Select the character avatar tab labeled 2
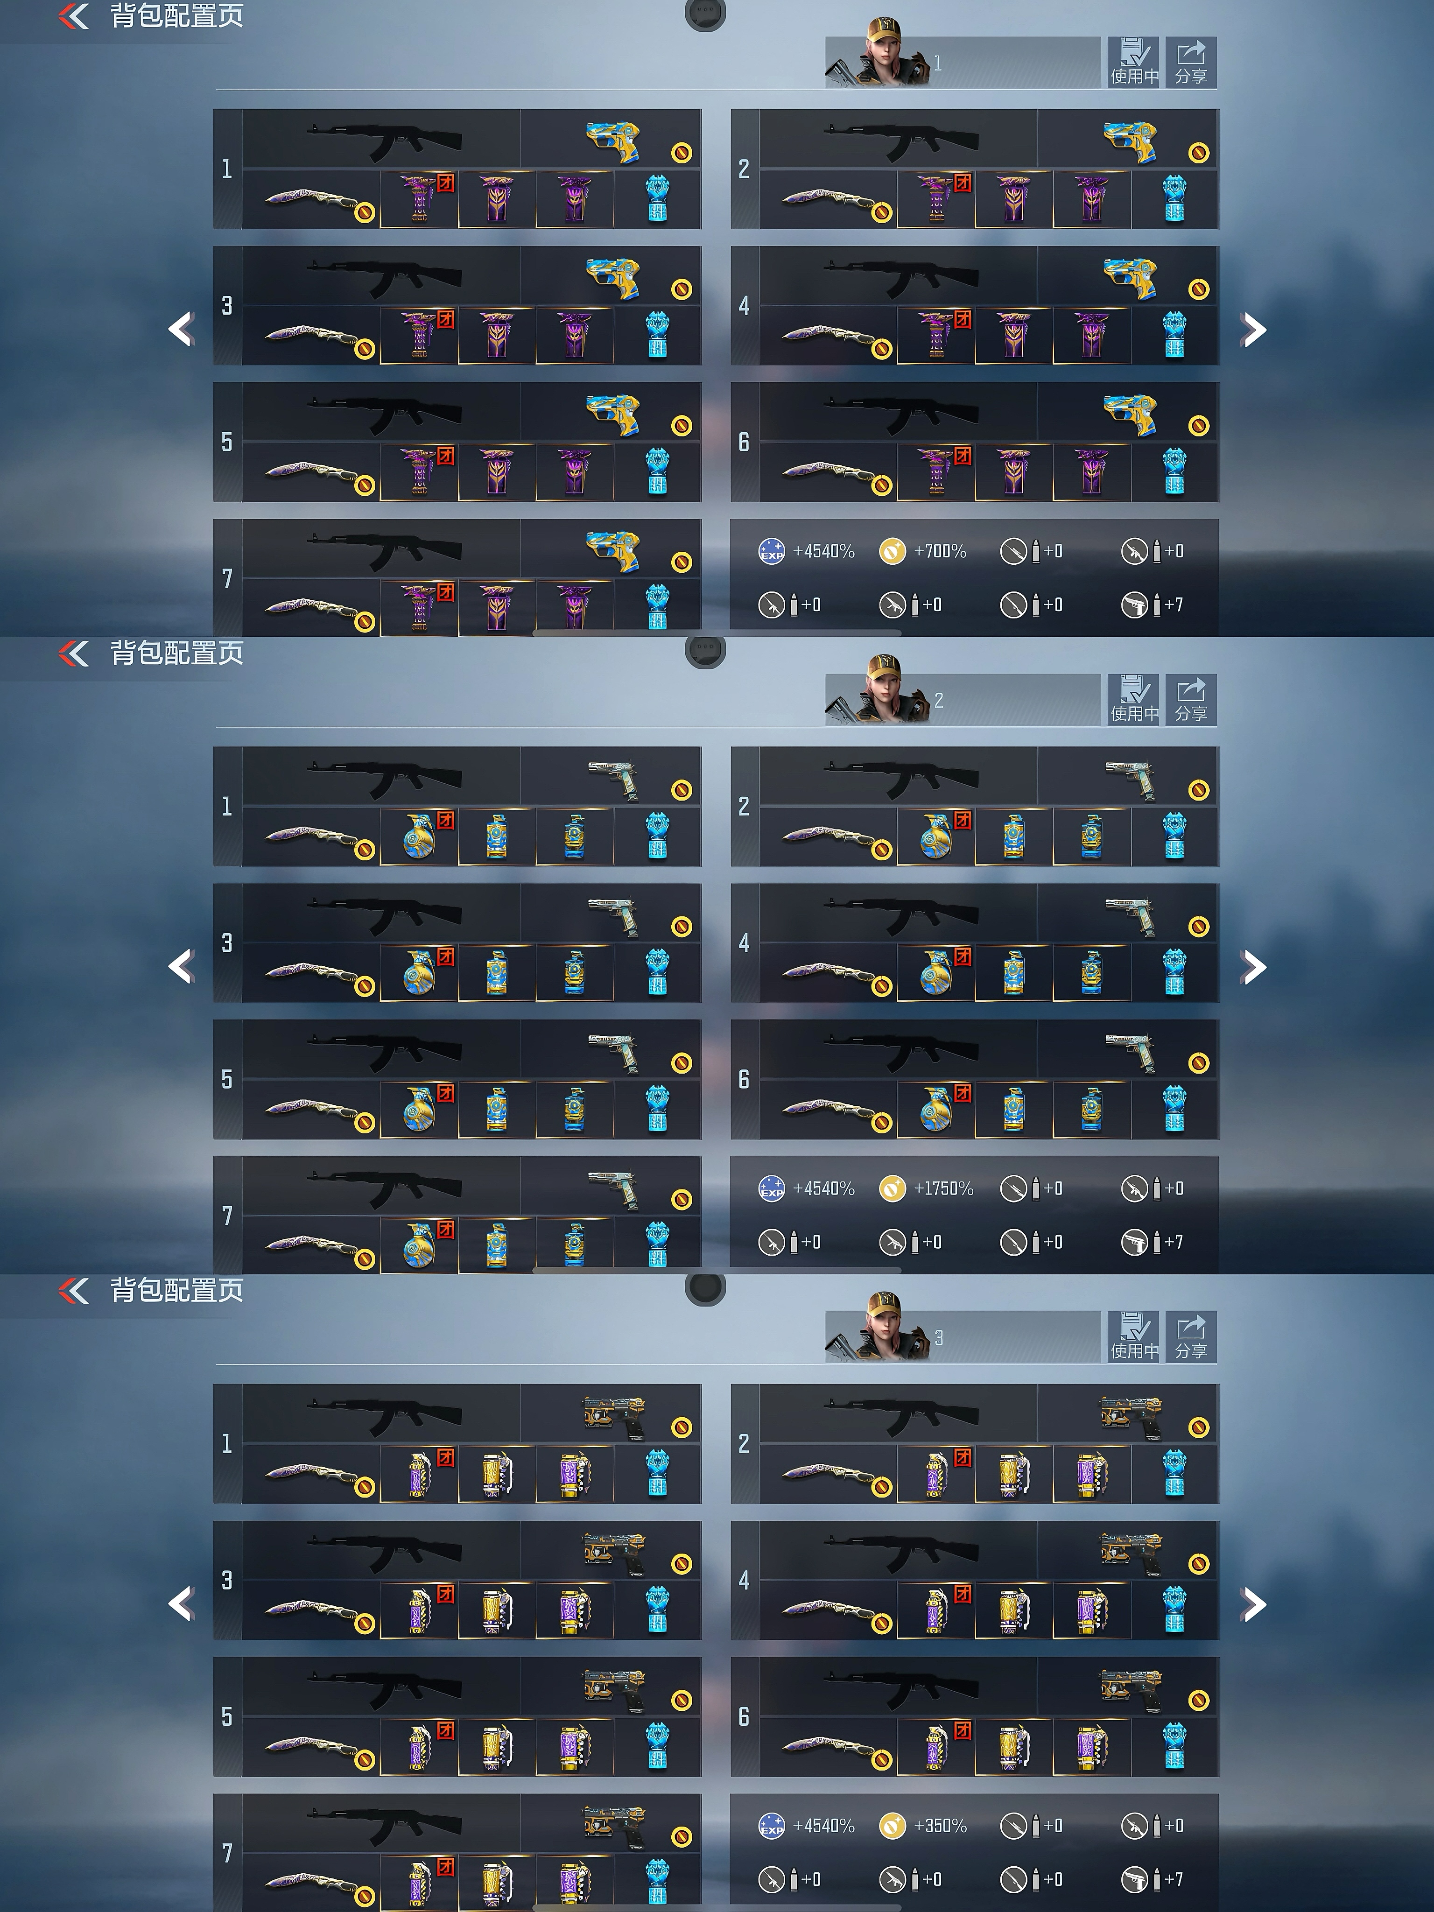 [963, 699]
